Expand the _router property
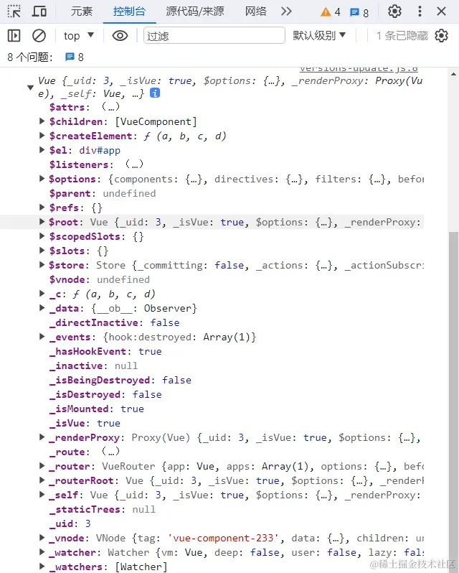This screenshot has width=459, height=573. pos(42,466)
